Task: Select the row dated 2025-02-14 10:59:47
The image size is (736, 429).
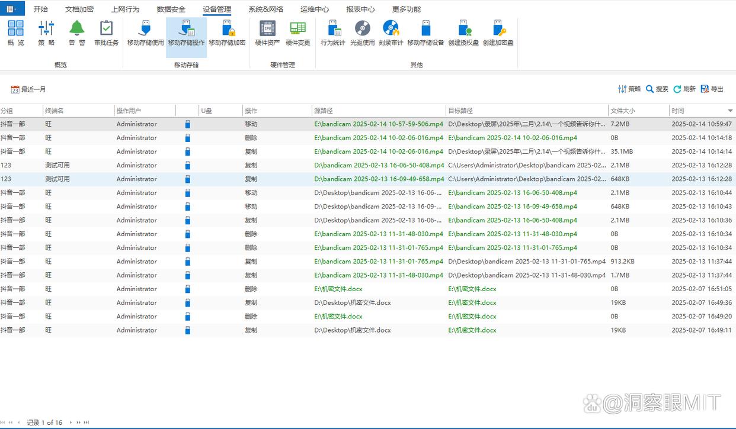Action: point(368,124)
